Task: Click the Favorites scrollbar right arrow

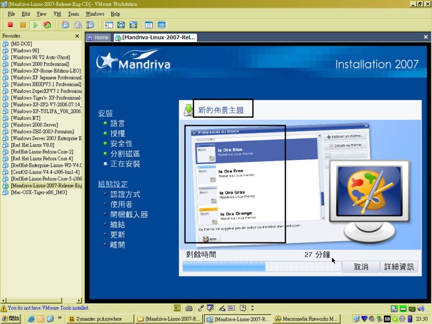Action: (x=79, y=300)
